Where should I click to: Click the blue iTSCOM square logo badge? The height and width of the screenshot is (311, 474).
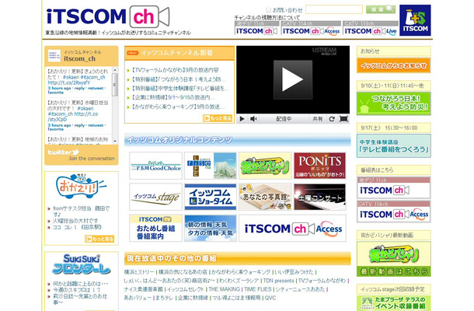(415, 20)
